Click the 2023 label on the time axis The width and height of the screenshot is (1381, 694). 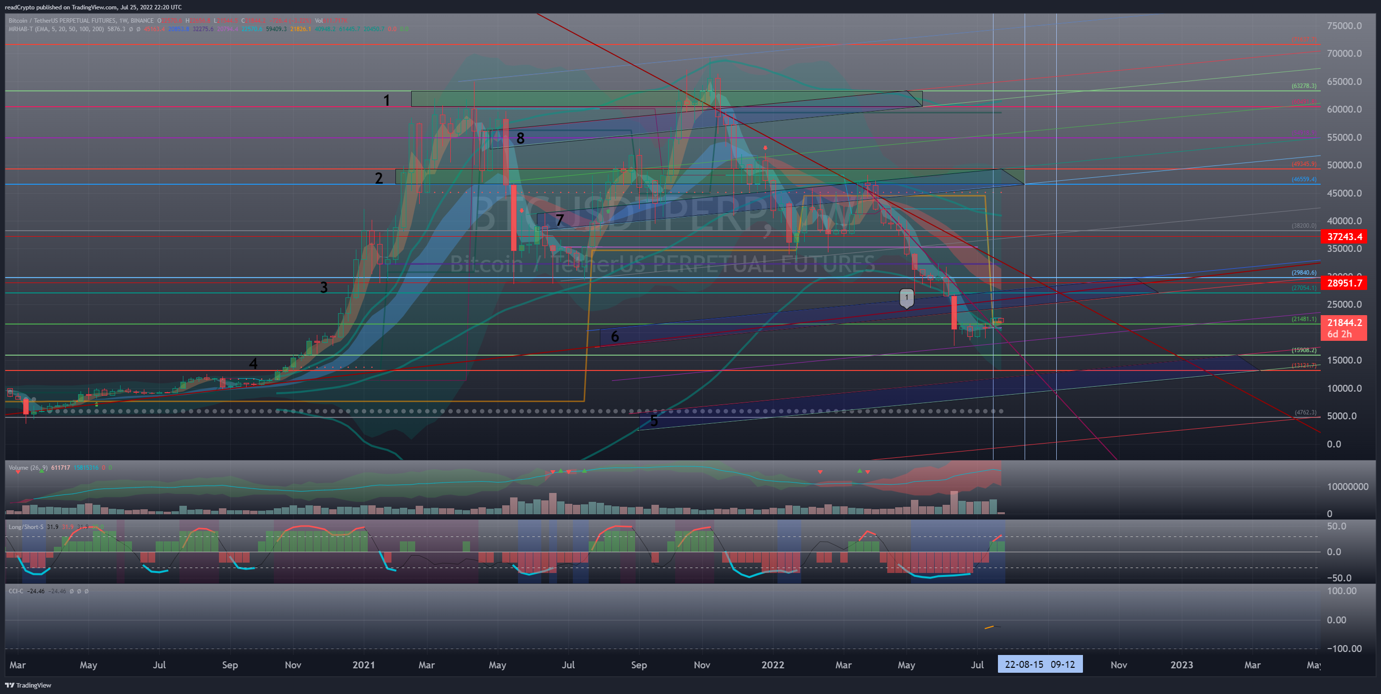[x=1182, y=664]
